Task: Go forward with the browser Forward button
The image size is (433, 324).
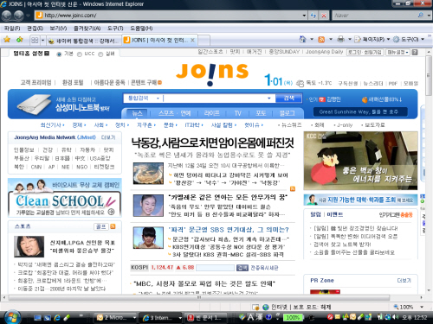Action: click(19, 15)
